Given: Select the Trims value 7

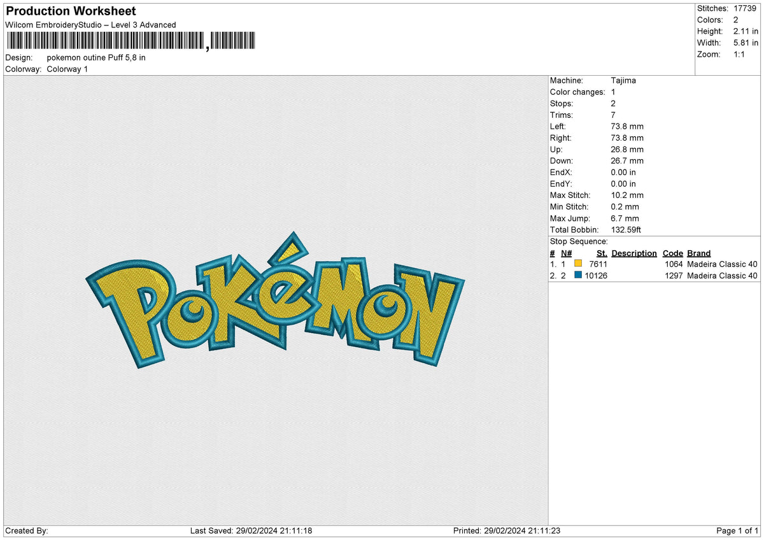Looking at the screenshot, I should (x=613, y=115).
